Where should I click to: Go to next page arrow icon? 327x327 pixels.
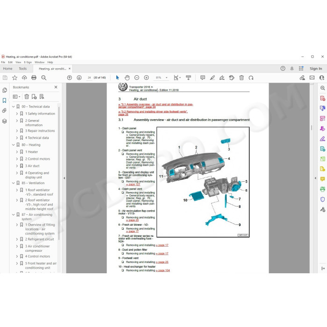[79, 78]
